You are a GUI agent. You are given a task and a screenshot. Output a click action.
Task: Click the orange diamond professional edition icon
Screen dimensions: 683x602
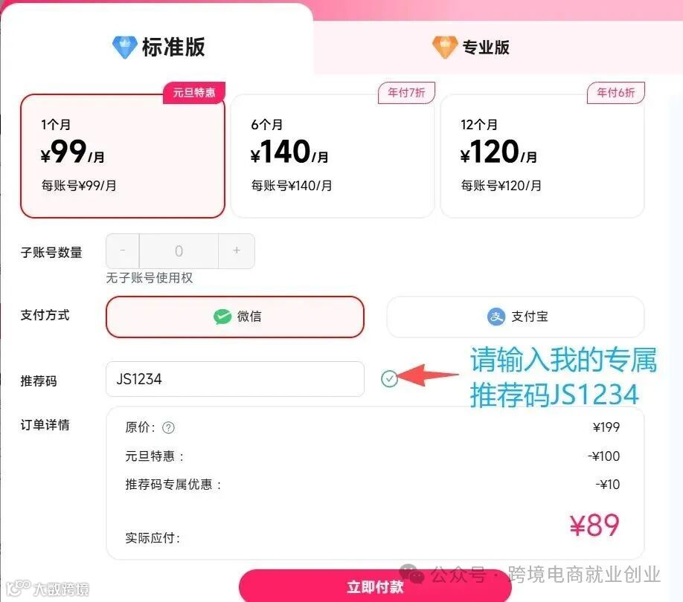pyautogui.click(x=445, y=47)
